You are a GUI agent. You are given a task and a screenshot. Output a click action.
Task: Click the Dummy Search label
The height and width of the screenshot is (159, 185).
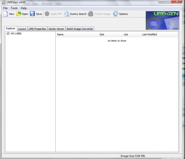click(x=78, y=14)
